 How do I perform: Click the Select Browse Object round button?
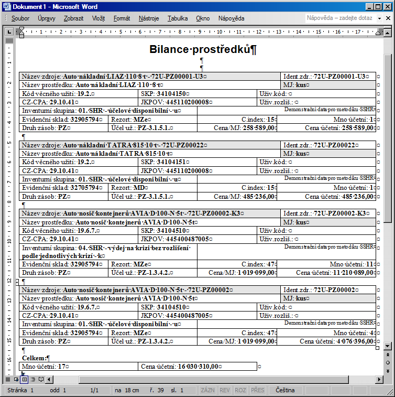click(388, 363)
